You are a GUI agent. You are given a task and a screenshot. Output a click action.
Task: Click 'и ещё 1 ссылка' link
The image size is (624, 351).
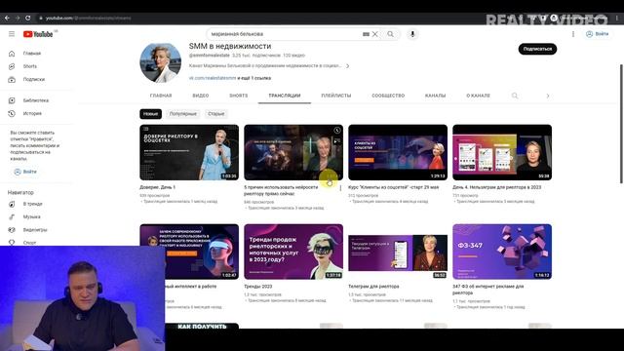(254, 78)
